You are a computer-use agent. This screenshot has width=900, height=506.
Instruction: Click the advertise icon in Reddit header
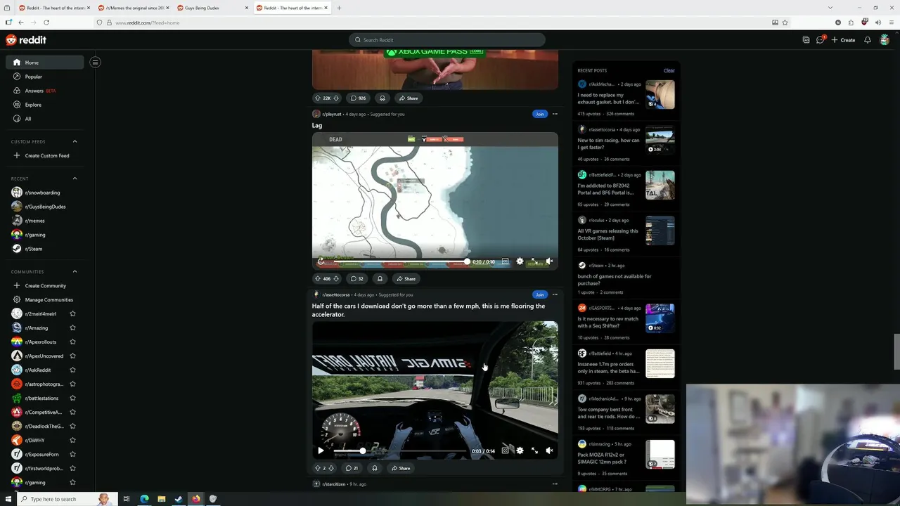click(x=806, y=40)
